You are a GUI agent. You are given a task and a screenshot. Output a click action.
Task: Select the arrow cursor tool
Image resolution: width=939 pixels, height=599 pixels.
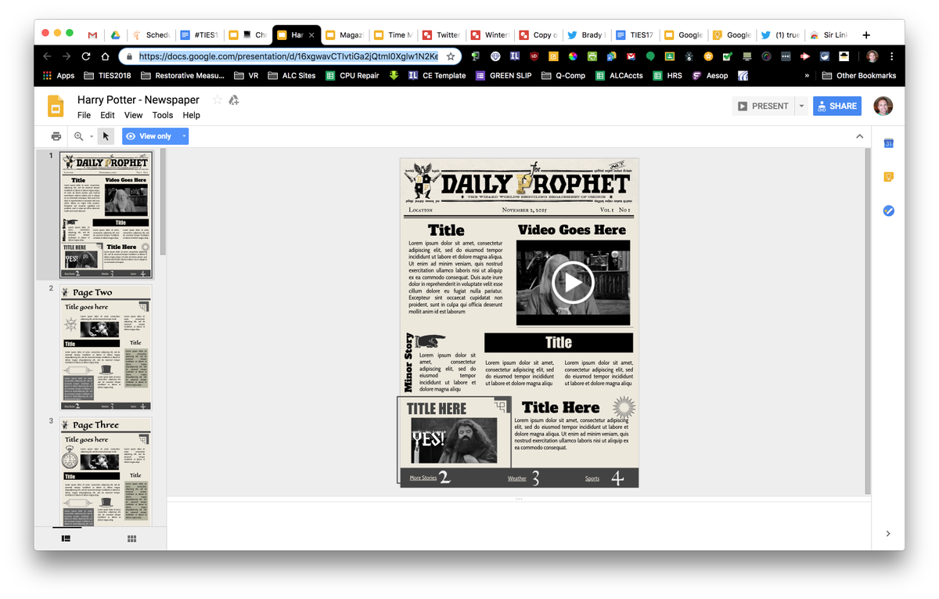(x=106, y=136)
